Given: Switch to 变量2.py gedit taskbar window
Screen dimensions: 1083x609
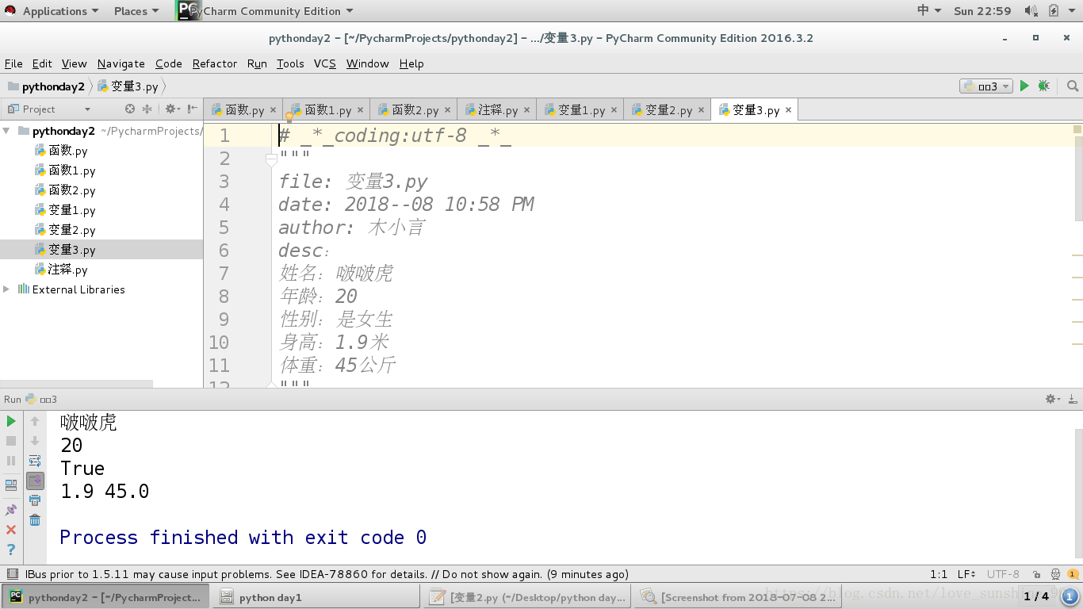Looking at the screenshot, I should click(528, 597).
